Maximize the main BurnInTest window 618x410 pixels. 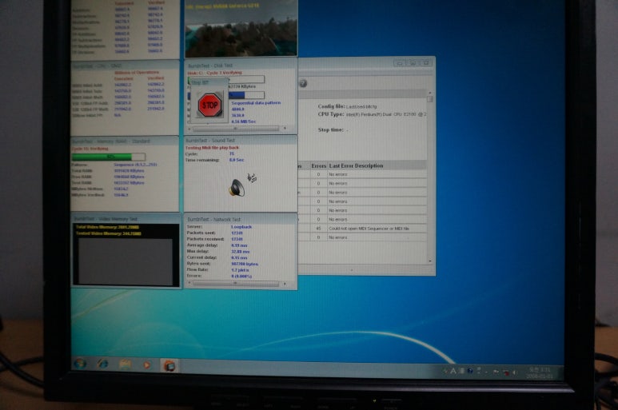[413, 62]
